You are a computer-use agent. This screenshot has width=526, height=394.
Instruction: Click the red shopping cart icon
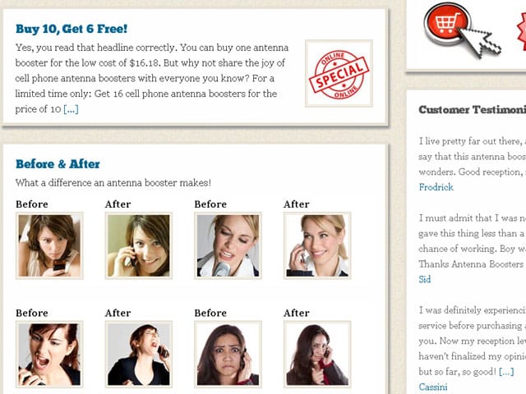[x=447, y=24]
